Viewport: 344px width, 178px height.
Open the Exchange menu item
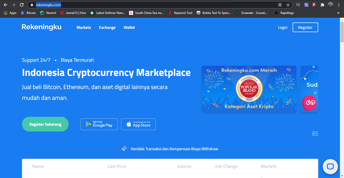click(107, 28)
